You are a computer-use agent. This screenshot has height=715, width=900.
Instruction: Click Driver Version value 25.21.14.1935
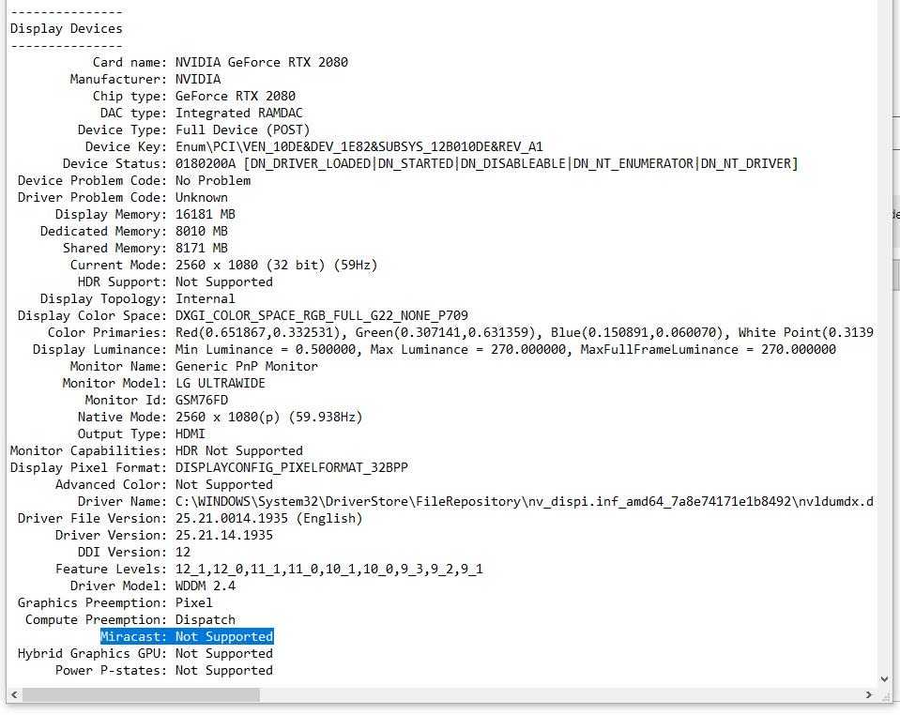tap(224, 536)
